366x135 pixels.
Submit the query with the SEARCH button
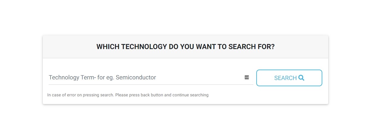pos(289,78)
